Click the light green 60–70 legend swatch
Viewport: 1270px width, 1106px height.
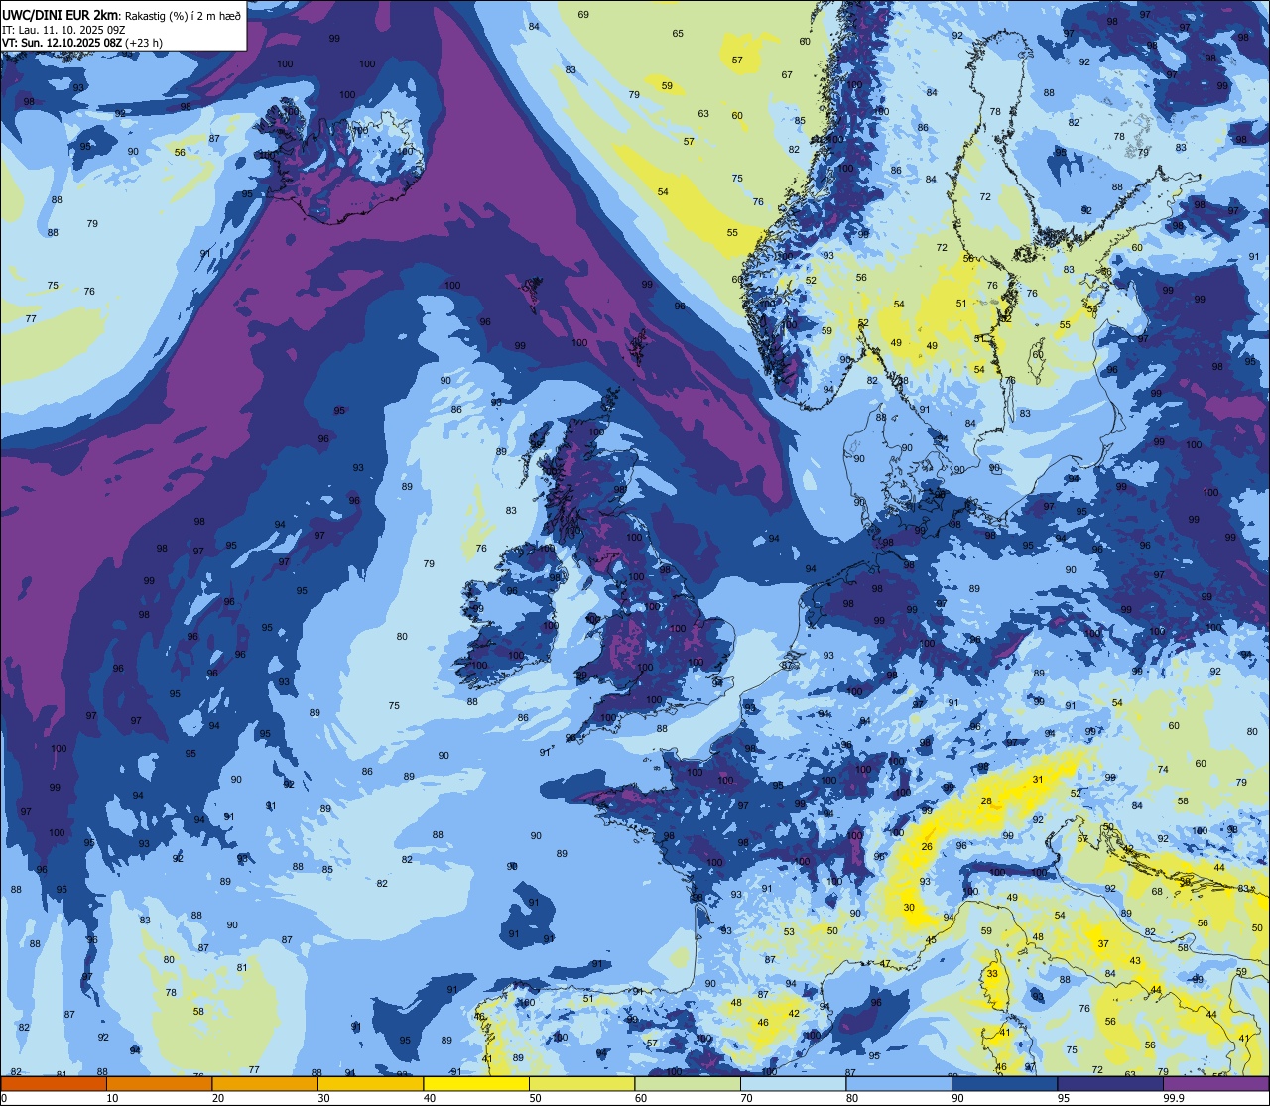click(x=688, y=1083)
